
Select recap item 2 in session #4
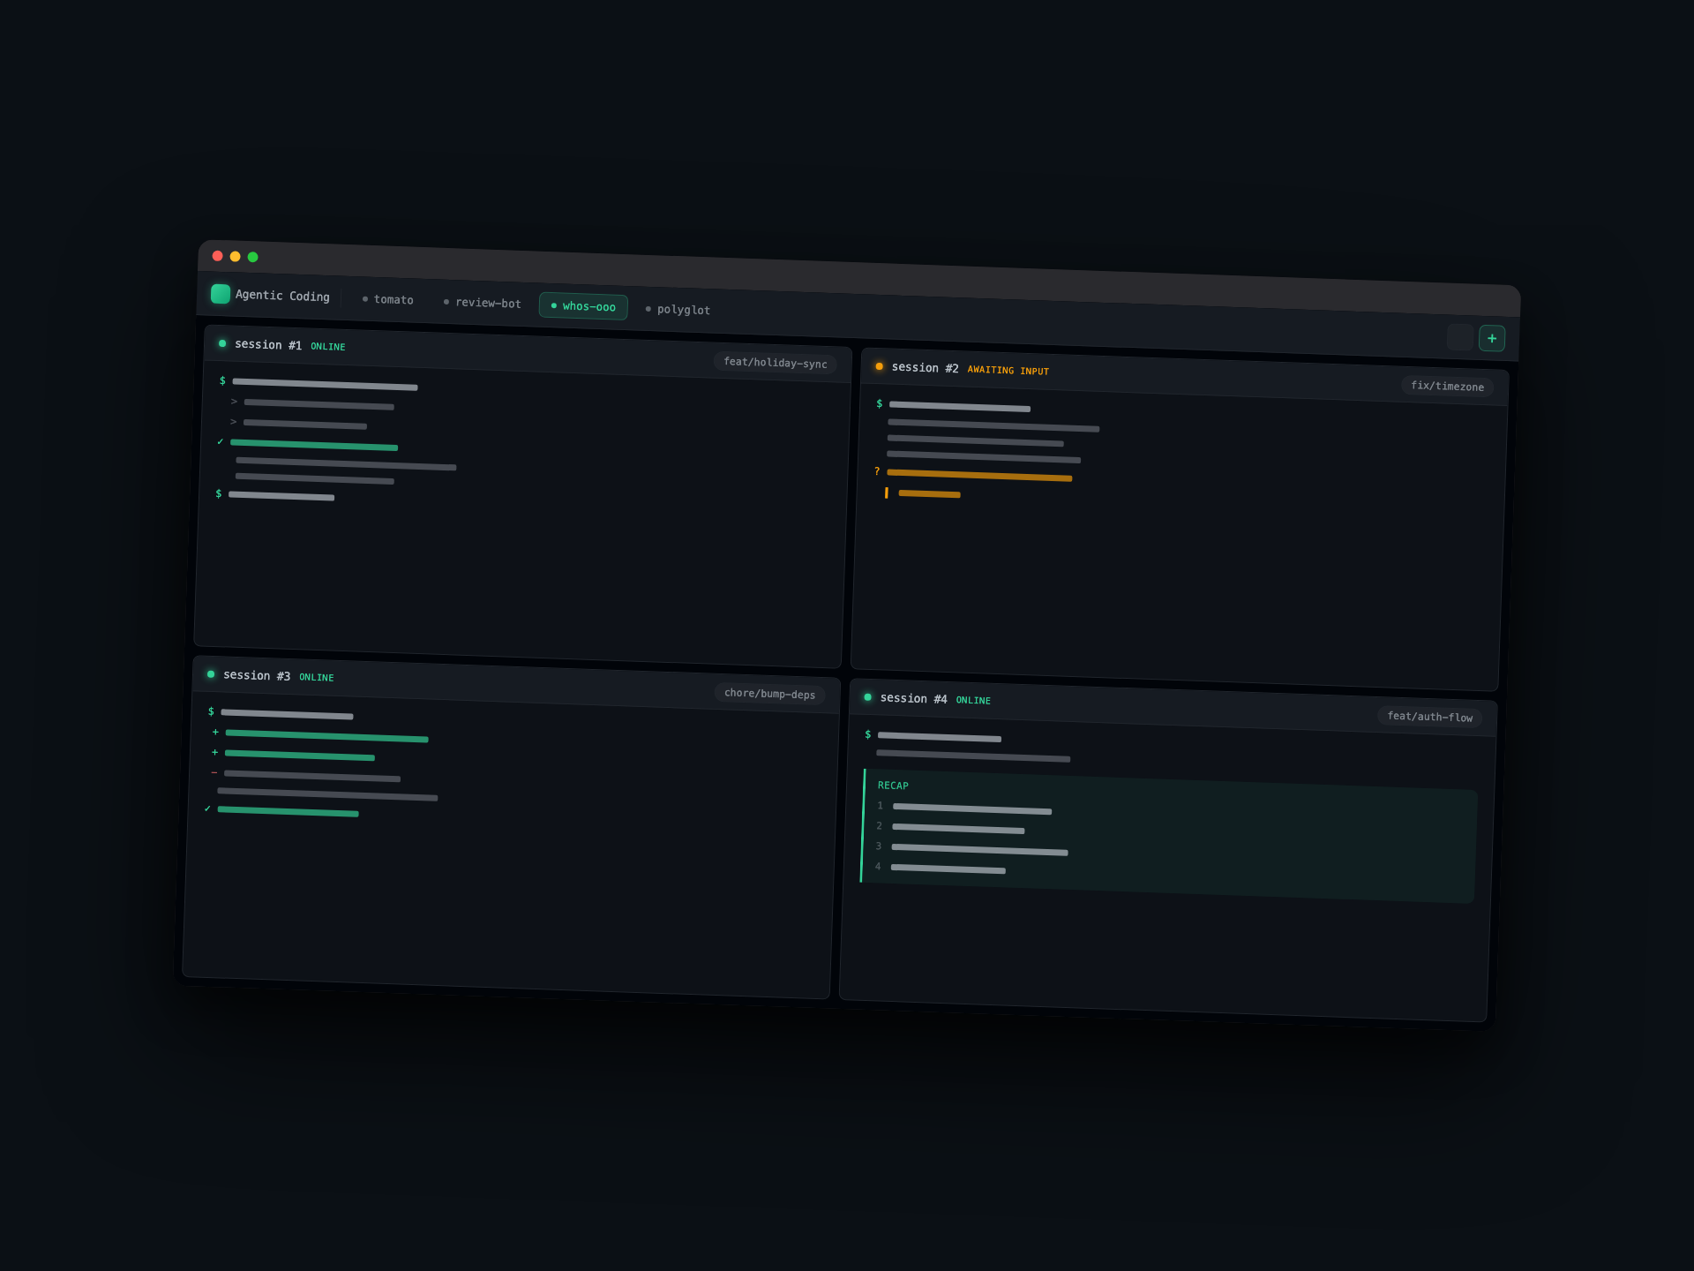click(x=950, y=828)
